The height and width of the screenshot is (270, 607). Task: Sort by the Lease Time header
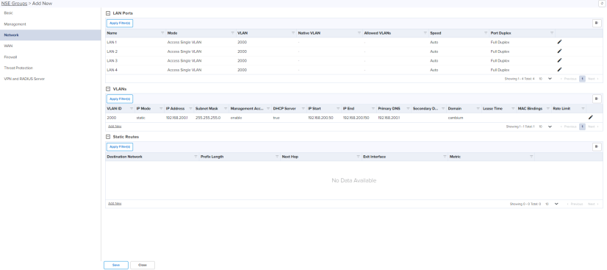tap(492, 108)
